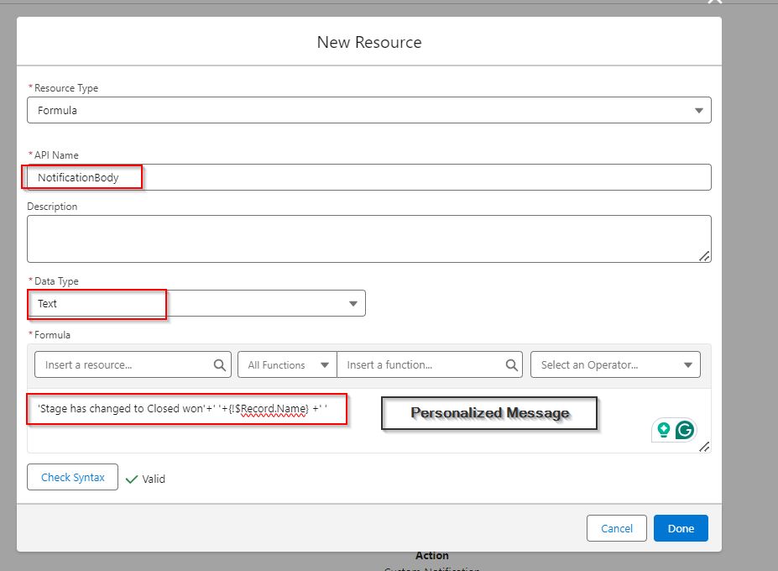Click the magnifier in Insert a function

(511, 364)
